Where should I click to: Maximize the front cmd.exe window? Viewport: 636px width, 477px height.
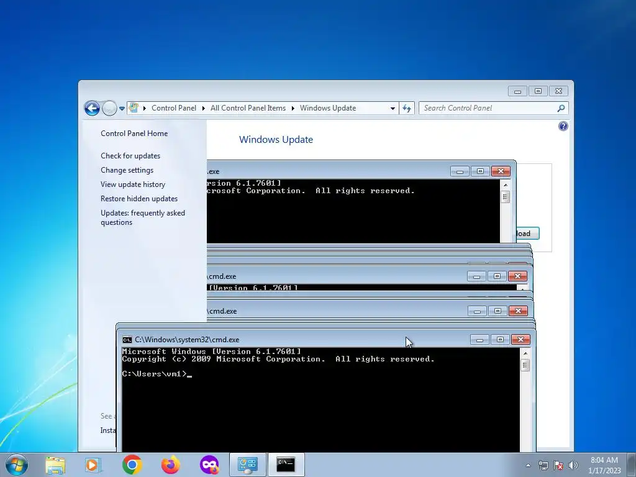click(500, 340)
